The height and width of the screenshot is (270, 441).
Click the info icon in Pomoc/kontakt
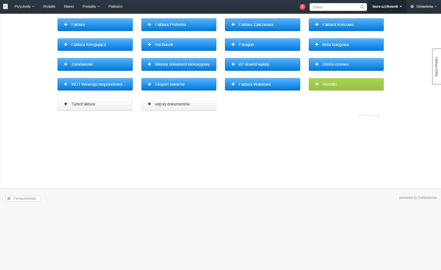(x=9, y=199)
